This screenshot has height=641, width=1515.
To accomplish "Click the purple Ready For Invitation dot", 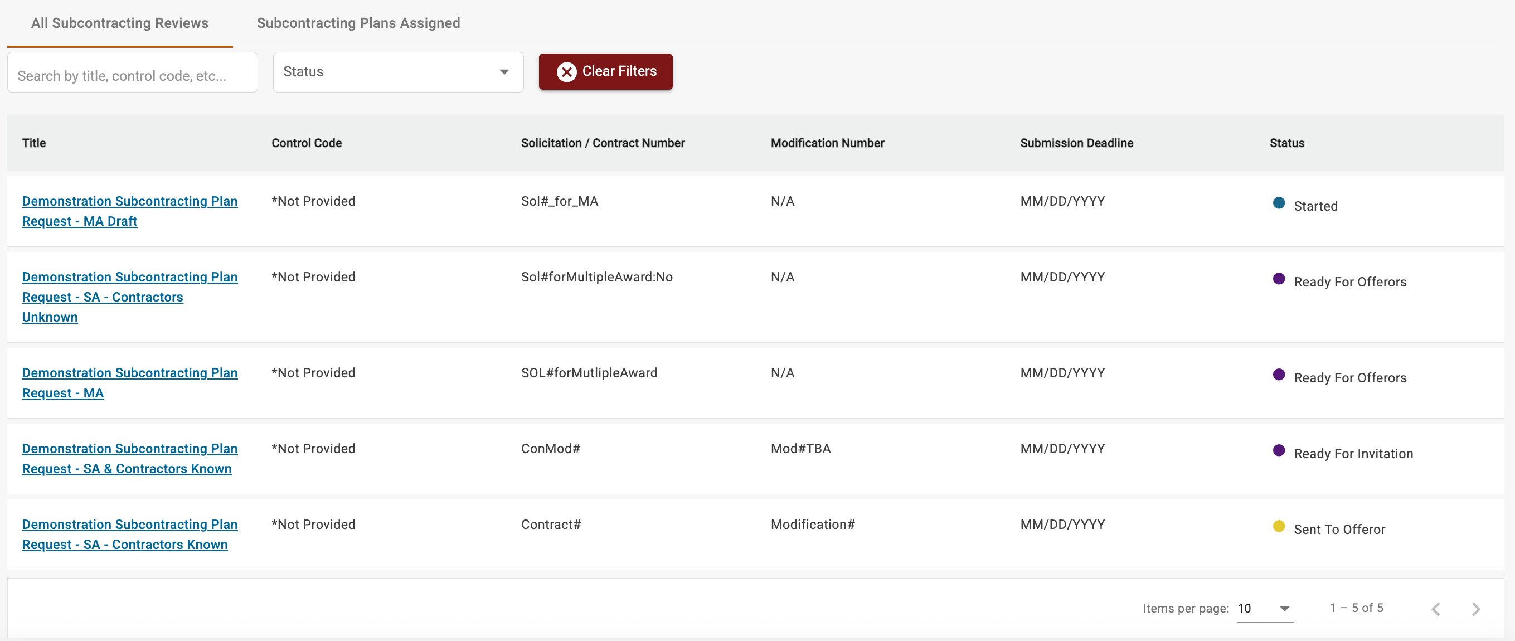I will 1278,450.
